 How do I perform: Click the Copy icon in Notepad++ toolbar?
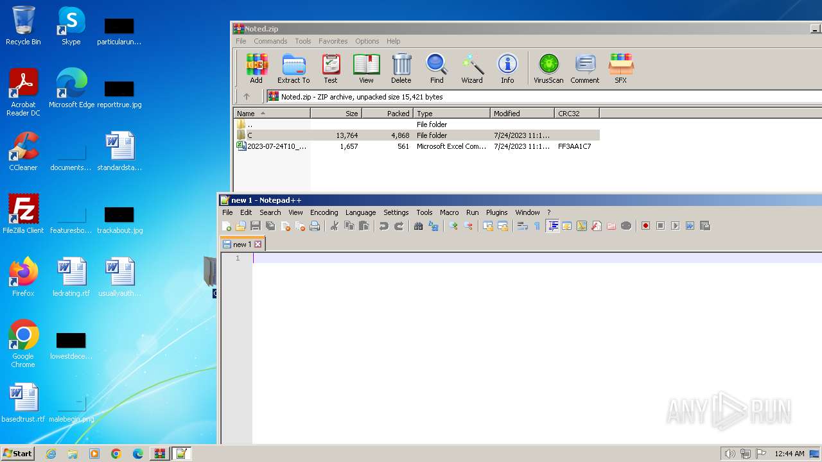[349, 226]
